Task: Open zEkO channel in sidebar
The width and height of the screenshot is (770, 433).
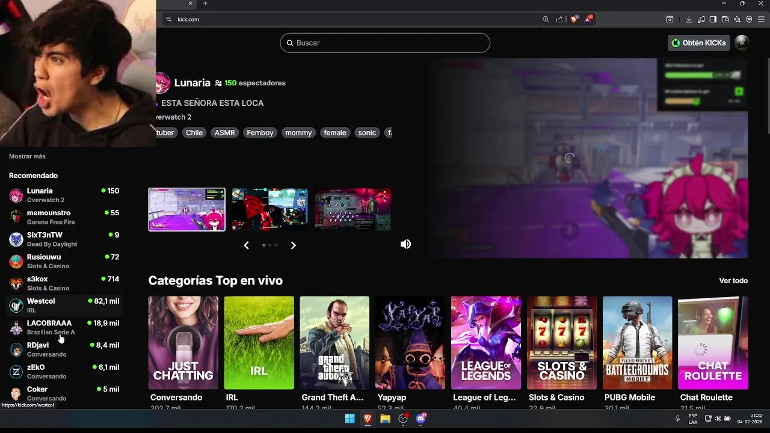Action: (x=64, y=372)
